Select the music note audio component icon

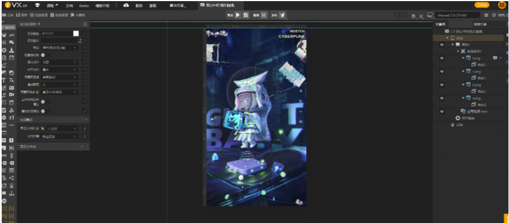4,95
